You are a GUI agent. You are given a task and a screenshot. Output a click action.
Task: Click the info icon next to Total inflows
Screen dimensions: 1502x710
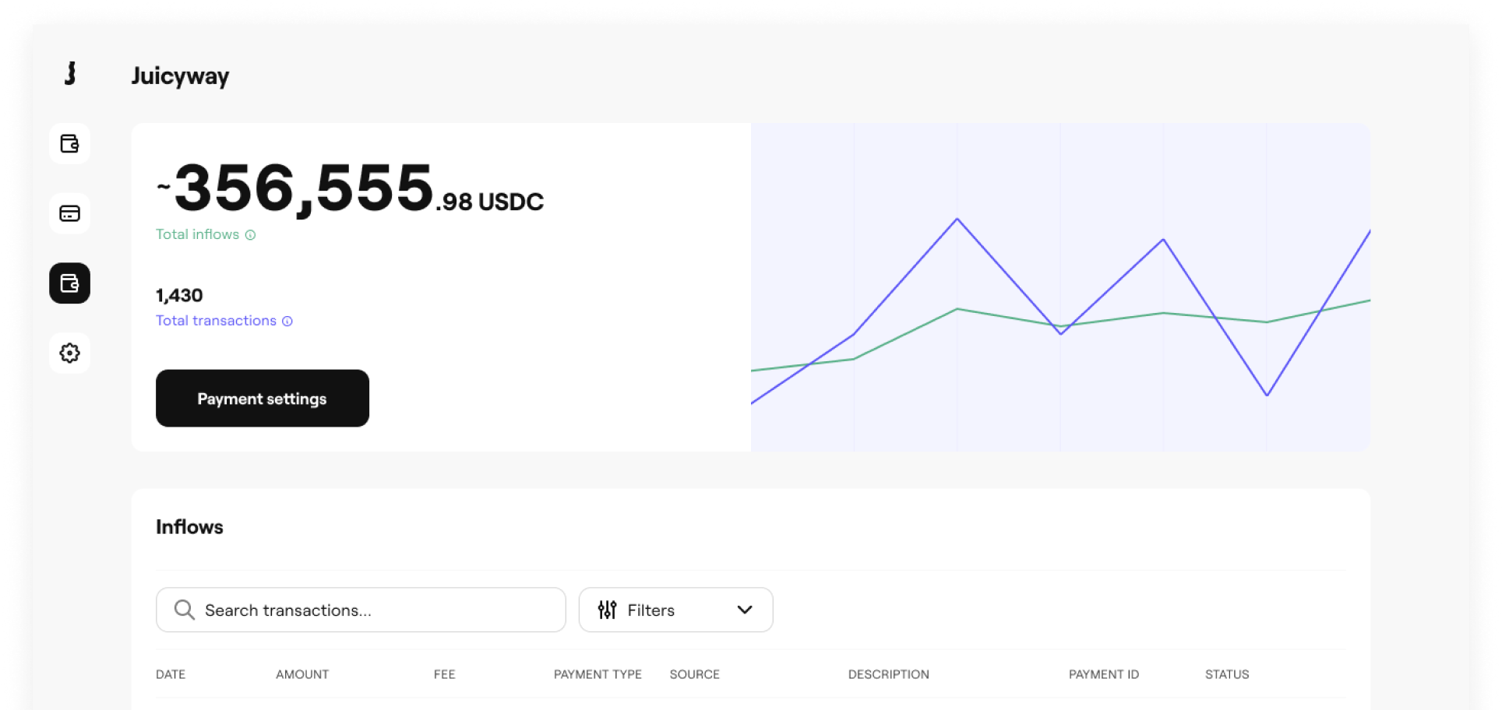250,234
